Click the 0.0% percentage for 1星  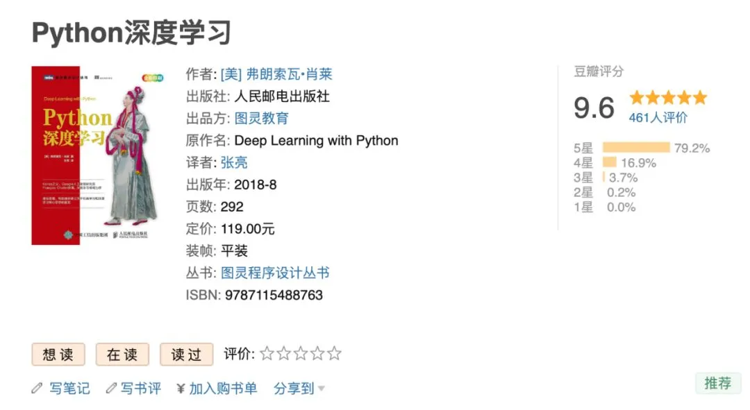(x=622, y=207)
